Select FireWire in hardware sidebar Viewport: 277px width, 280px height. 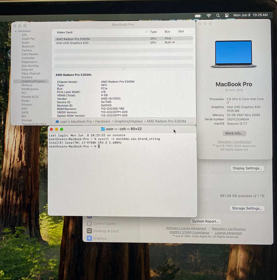tap(27, 77)
